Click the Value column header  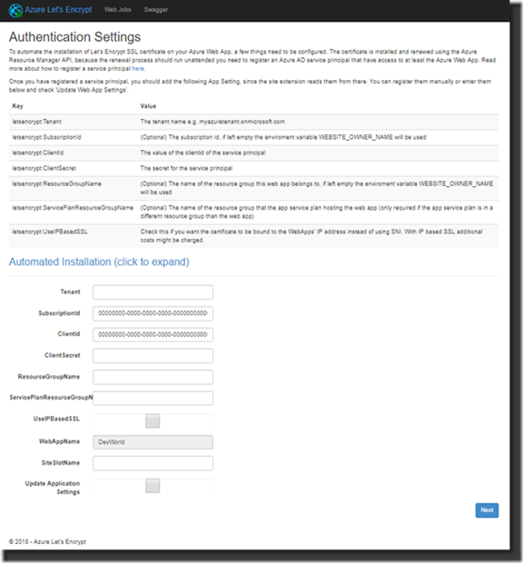pos(148,106)
